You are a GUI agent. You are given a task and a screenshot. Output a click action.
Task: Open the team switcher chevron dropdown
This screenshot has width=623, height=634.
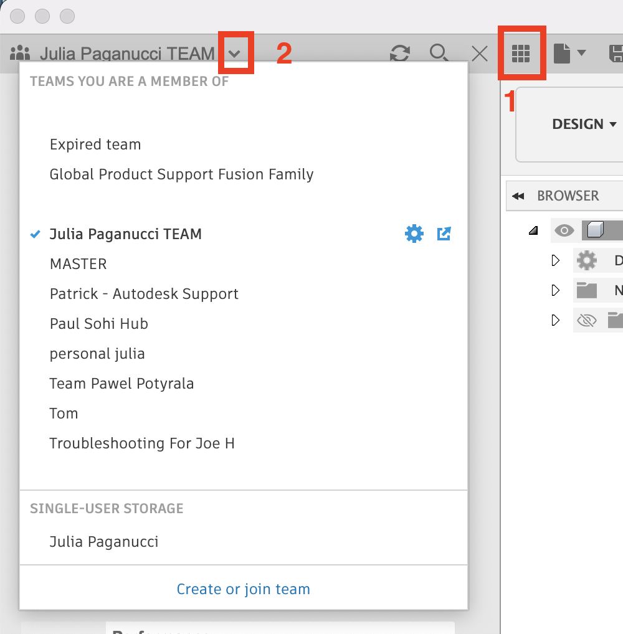click(234, 54)
